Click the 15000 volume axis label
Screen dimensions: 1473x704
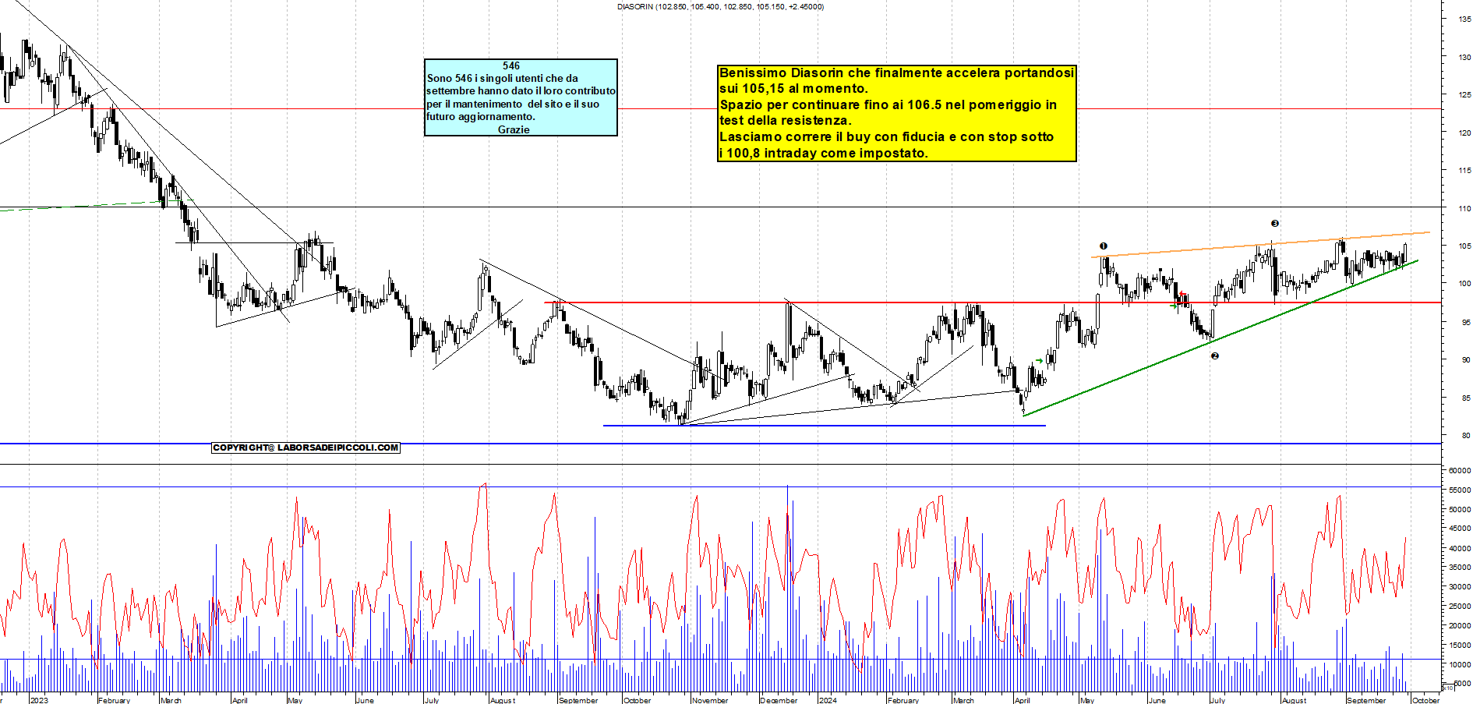point(1461,645)
